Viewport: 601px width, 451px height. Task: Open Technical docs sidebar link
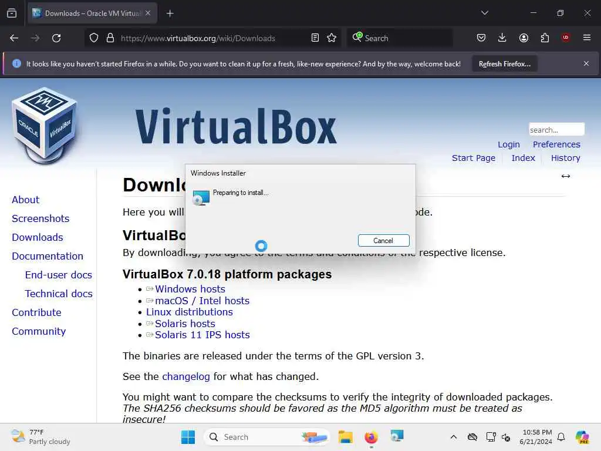tap(59, 294)
